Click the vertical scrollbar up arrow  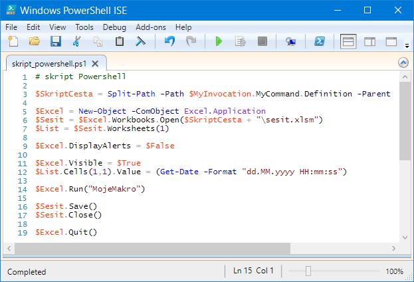coord(405,77)
